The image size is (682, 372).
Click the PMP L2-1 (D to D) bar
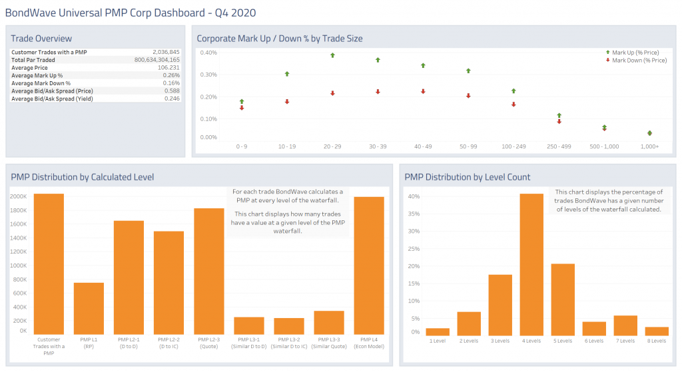[129, 278]
